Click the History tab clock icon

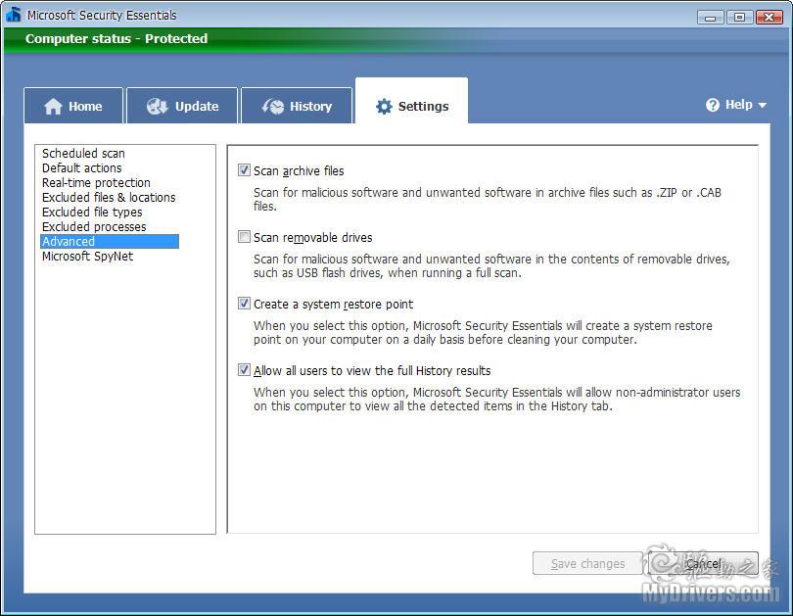pos(273,107)
